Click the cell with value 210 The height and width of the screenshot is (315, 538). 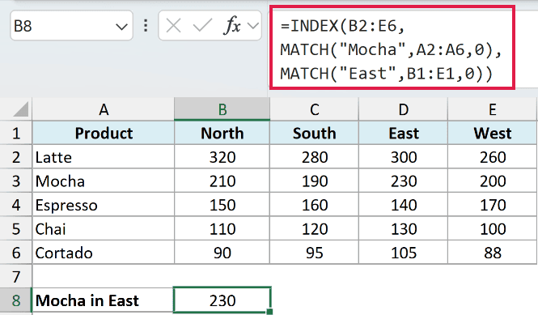click(222, 181)
